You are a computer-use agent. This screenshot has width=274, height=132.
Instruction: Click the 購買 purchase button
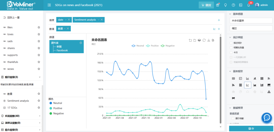[x=206, y=5]
